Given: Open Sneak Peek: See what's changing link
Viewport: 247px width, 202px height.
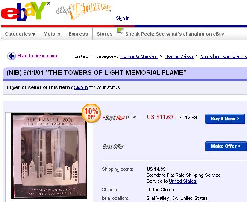Looking at the screenshot, I should coord(175,34).
